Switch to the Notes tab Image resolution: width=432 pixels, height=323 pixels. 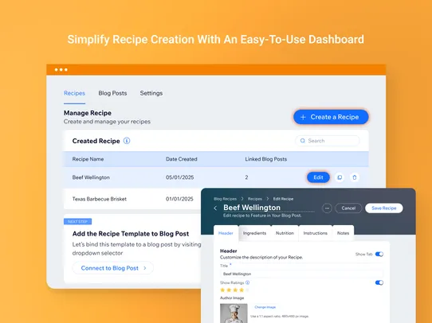(x=343, y=233)
